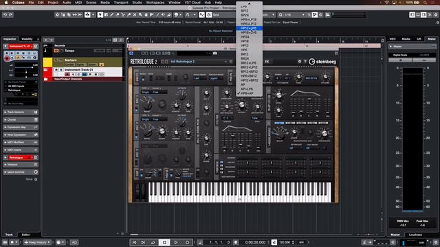This screenshot has height=247, width=440.
Task: Click the Stop transport button
Action: tap(164, 242)
